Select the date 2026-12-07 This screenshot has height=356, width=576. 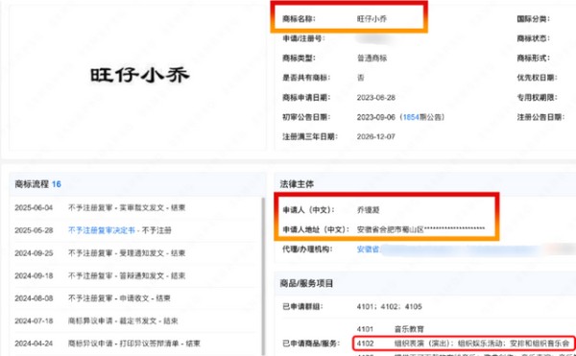point(375,136)
